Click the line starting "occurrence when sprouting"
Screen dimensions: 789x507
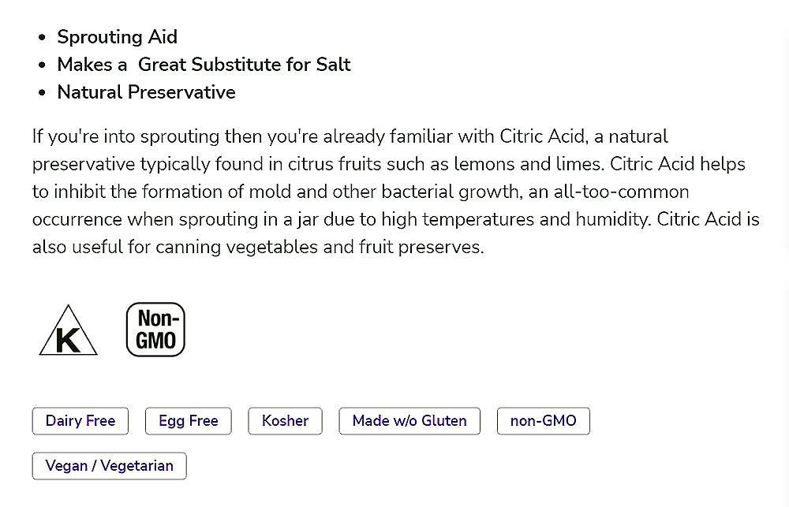(x=395, y=219)
